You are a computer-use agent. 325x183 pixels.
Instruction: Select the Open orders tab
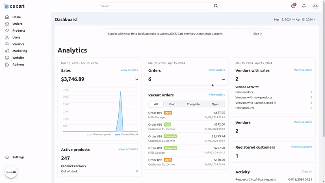(215, 104)
